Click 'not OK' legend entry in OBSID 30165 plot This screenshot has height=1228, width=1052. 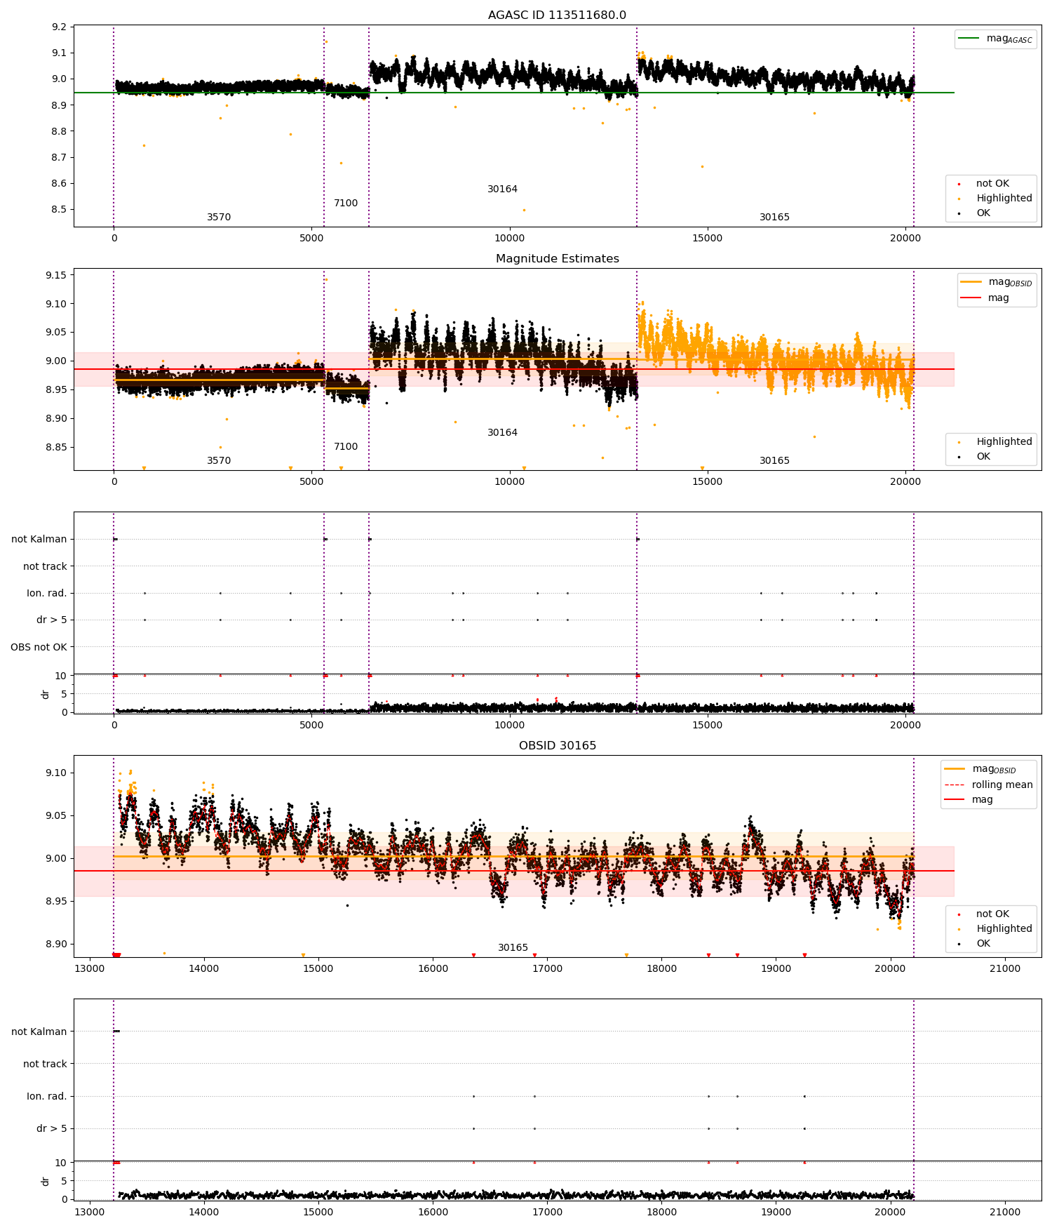[992, 914]
